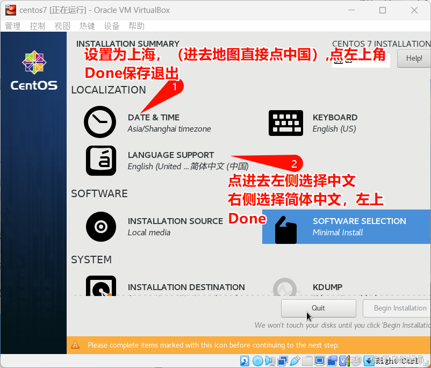The image size is (431, 368).
Task: Open Software Selection package icon
Action: pyautogui.click(x=285, y=230)
